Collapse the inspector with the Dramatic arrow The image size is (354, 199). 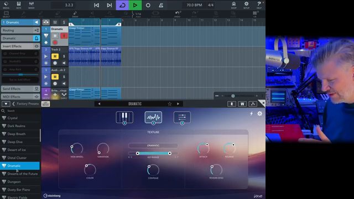37,22
